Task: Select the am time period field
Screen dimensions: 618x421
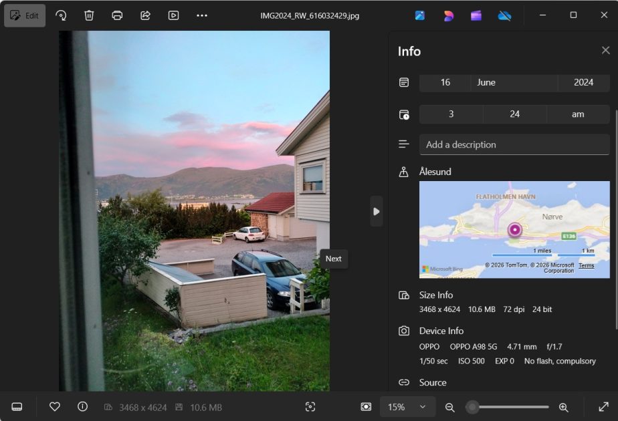Action: [x=578, y=114]
